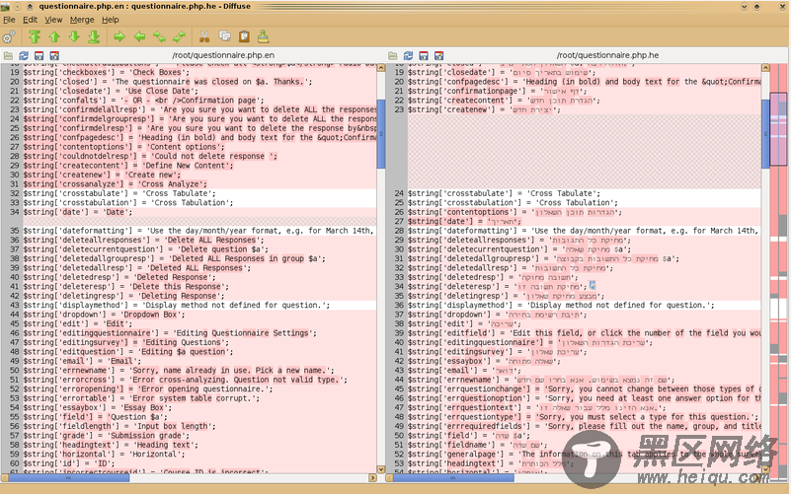Click left pane horizontal scrollbar thumb

[69, 478]
